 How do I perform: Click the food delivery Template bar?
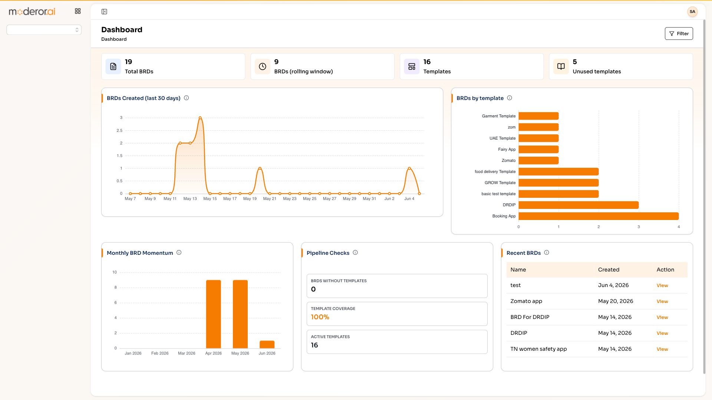[558, 171]
